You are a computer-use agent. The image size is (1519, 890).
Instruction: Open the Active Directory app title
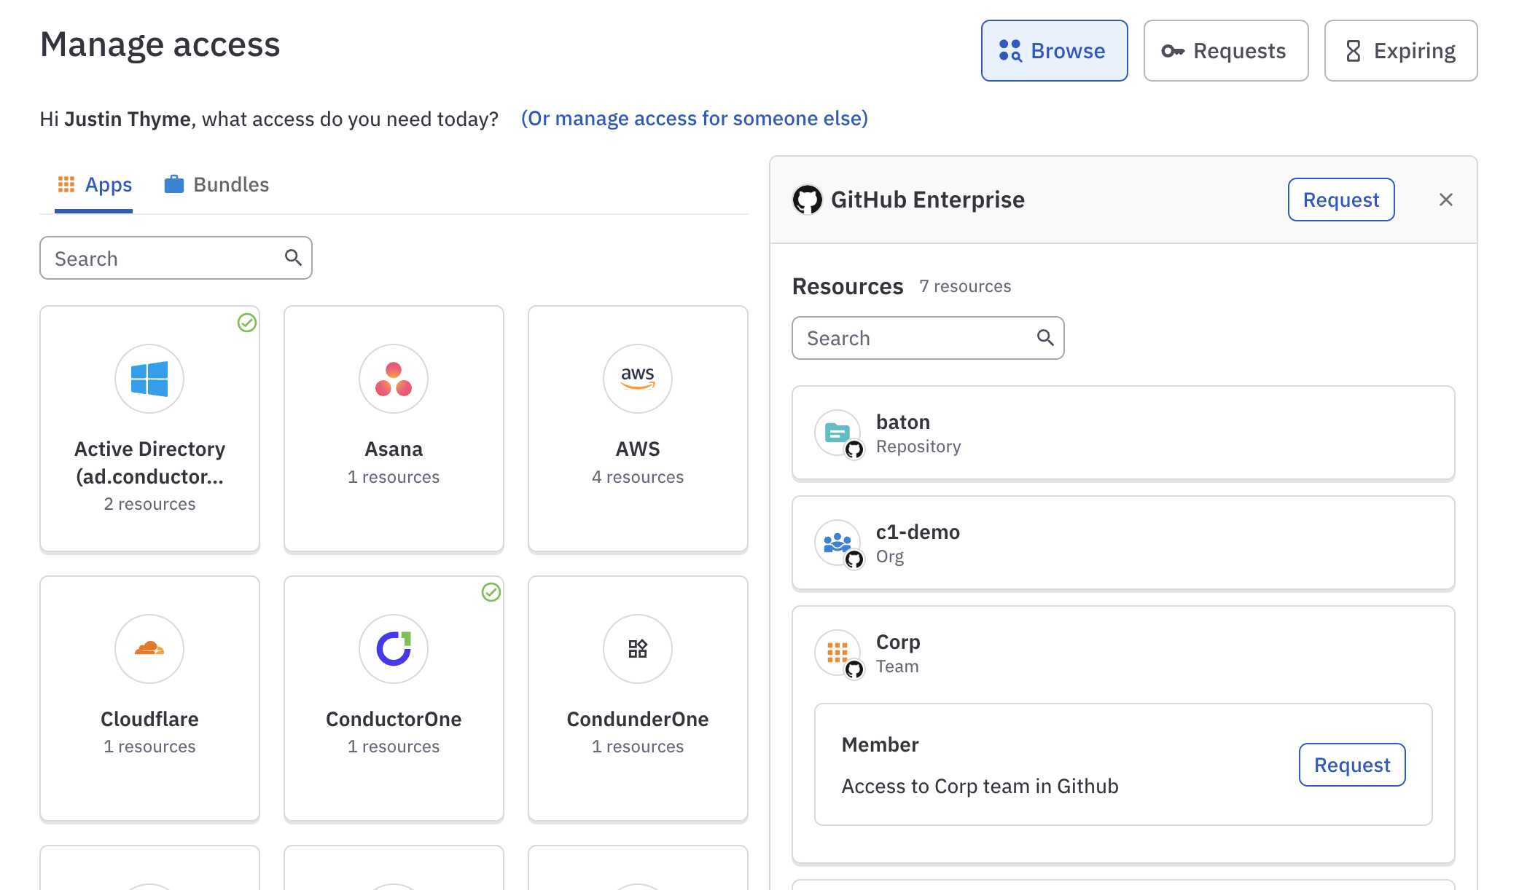[149, 462]
